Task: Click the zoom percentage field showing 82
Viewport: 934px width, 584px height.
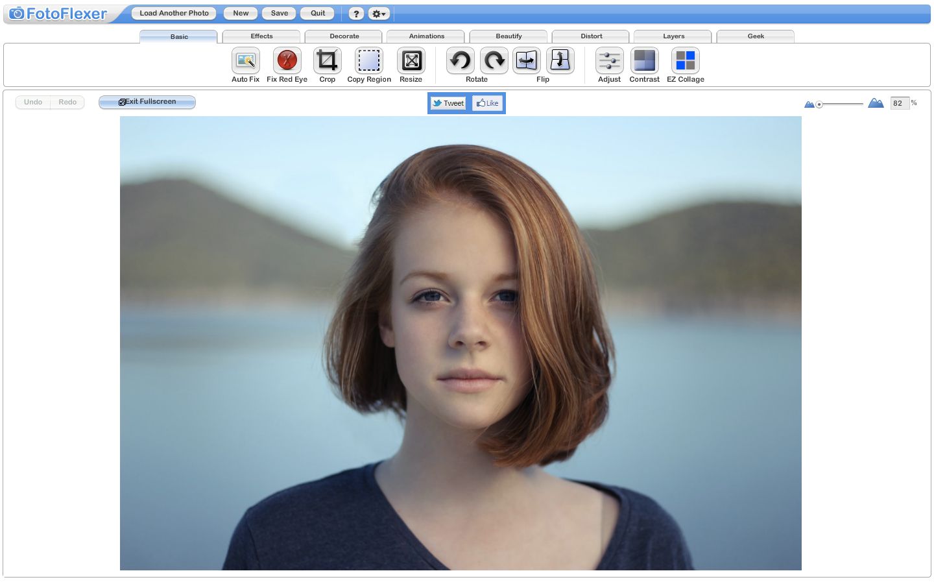Action: click(900, 103)
